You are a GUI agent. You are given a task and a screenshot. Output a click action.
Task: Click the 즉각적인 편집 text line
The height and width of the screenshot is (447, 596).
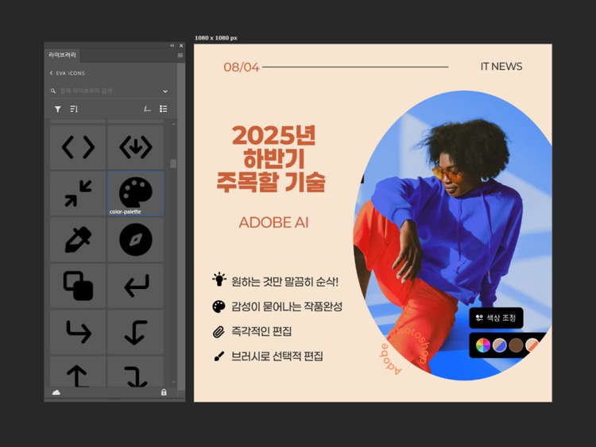(x=261, y=331)
